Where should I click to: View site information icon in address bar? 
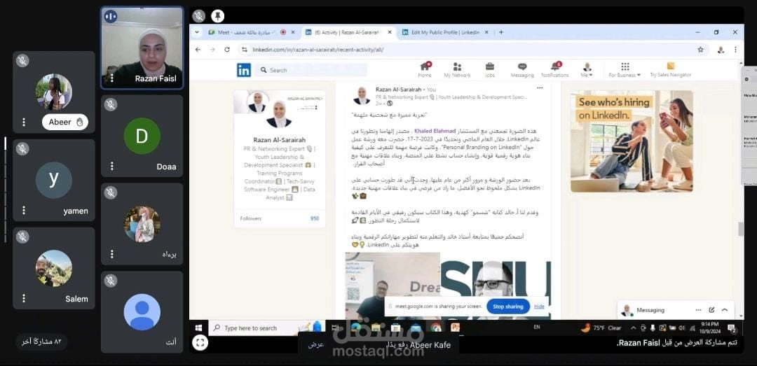coord(245,49)
